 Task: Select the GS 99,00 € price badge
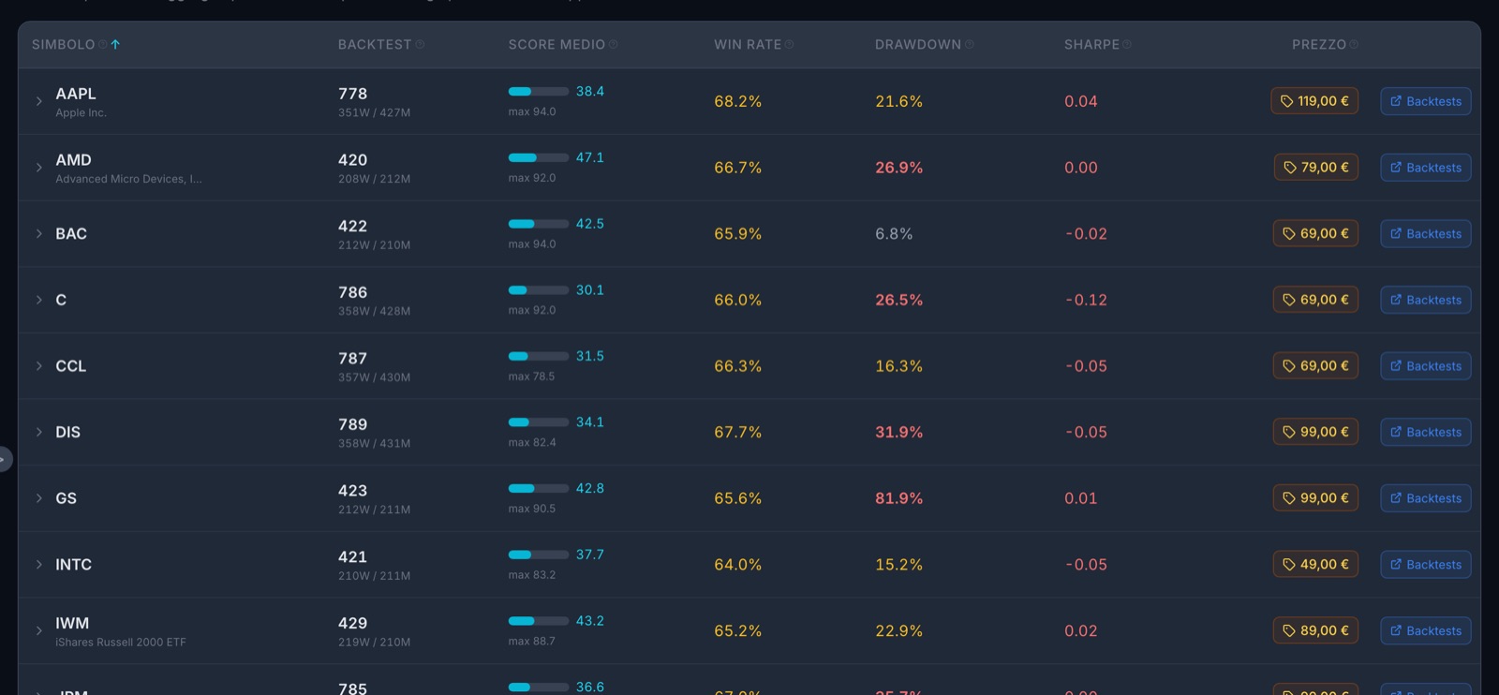pyautogui.click(x=1315, y=498)
